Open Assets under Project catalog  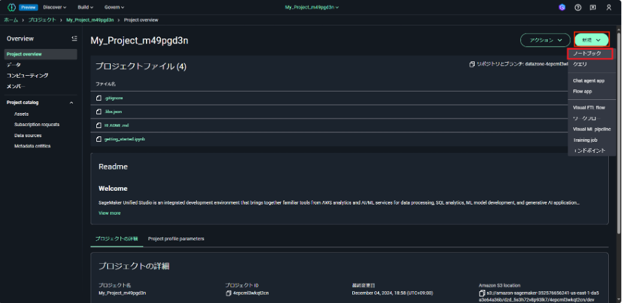21,114
